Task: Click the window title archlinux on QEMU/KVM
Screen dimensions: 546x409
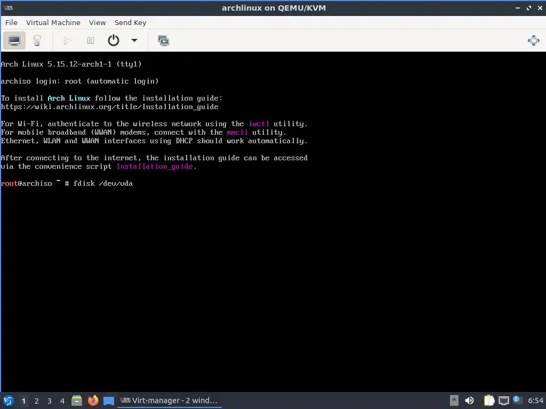Action: point(274,8)
